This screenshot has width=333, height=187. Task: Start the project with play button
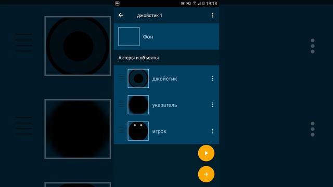pyautogui.click(x=206, y=153)
